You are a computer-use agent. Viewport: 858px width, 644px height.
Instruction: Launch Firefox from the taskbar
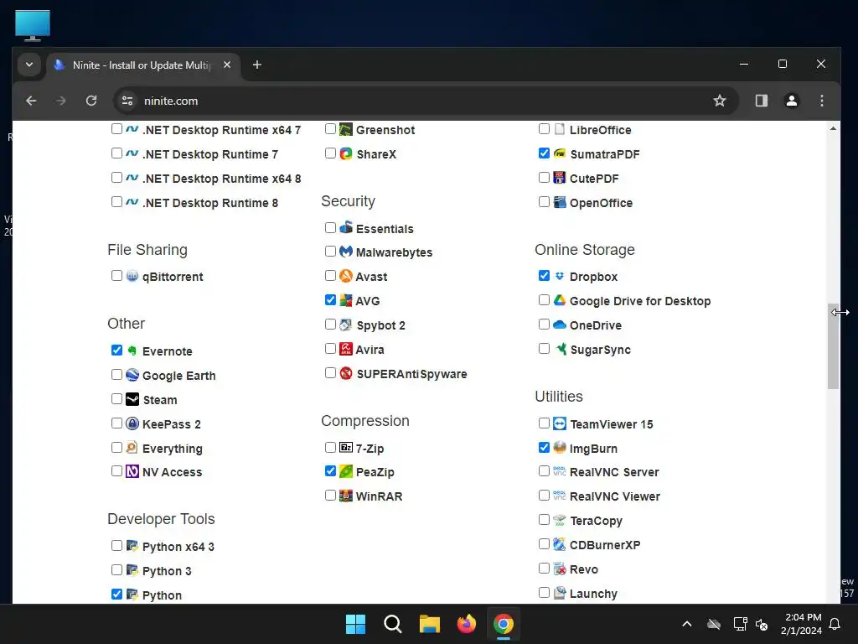pos(466,624)
